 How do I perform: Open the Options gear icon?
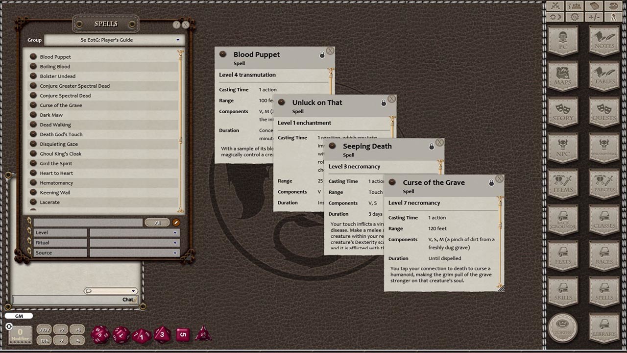574,16
